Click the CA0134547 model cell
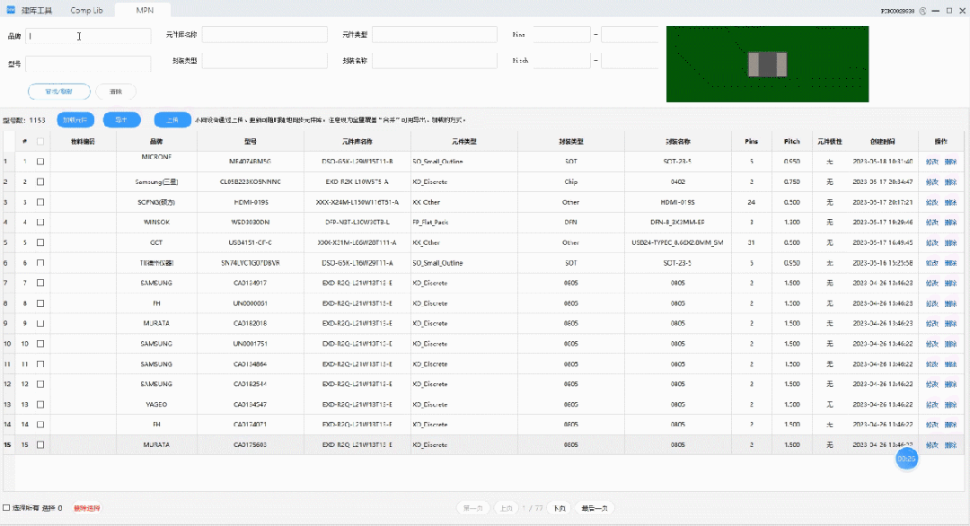 (251, 404)
